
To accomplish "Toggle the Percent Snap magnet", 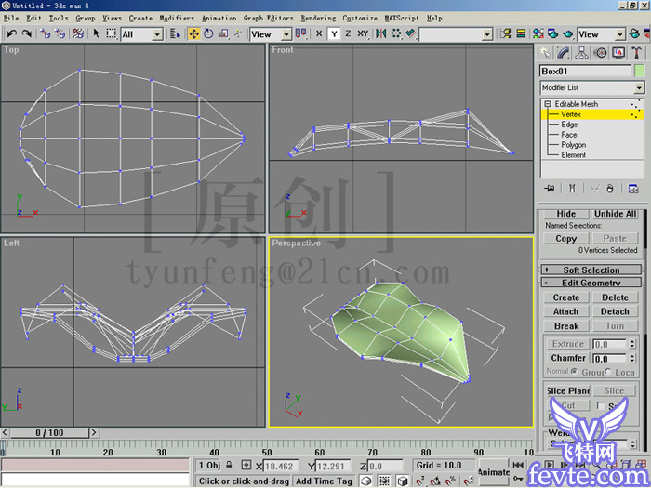I will pyautogui.click(x=451, y=481).
